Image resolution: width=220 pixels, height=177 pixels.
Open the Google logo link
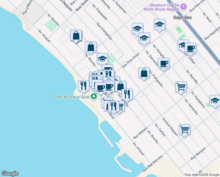tap(10, 173)
